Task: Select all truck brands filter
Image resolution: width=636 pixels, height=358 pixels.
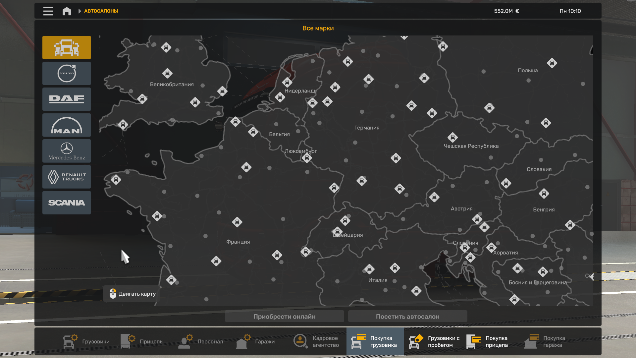Action: pyautogui.click(x=67, y=47)
